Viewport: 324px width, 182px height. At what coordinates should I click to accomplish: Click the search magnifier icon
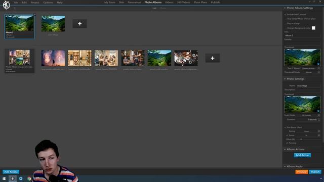point(15,8)
